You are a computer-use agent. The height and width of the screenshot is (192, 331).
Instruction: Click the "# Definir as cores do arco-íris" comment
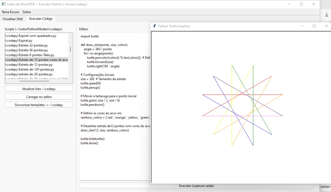(101, 113)
